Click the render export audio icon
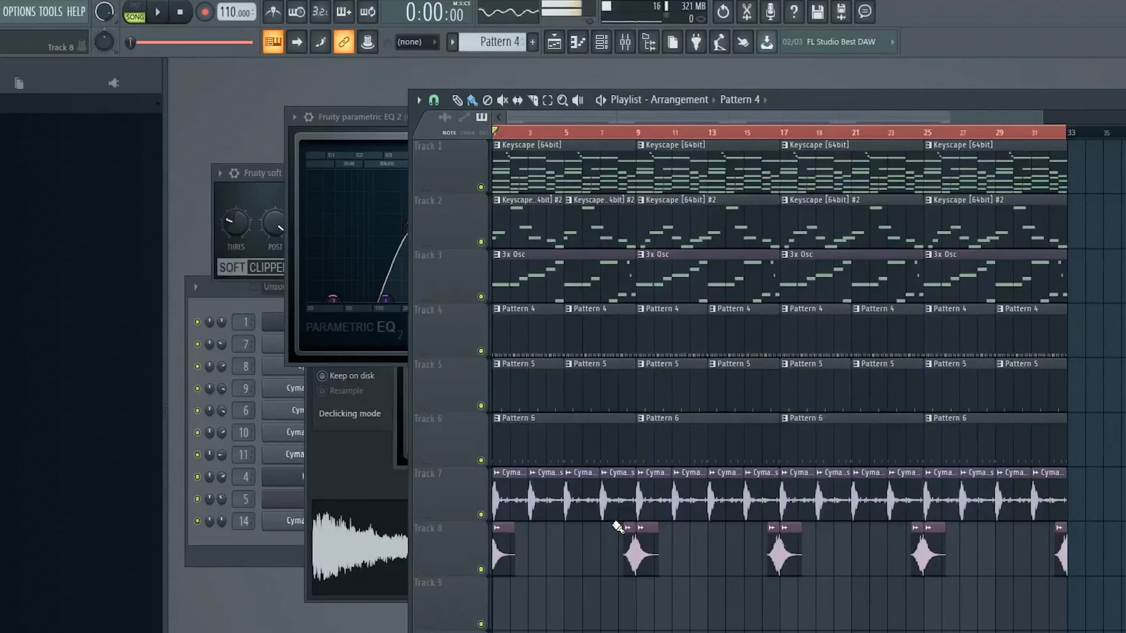Viewport: 1126px width, 633px height. [841, 12]
